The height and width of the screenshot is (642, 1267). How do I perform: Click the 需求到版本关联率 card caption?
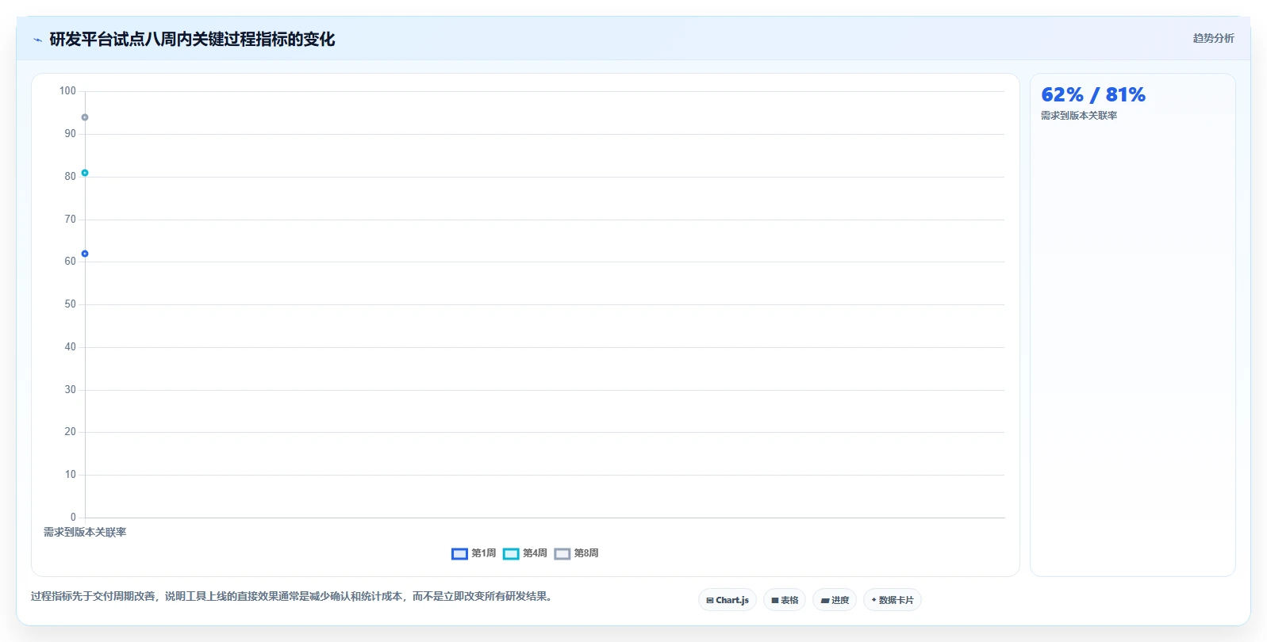[x=1079, y=116]
